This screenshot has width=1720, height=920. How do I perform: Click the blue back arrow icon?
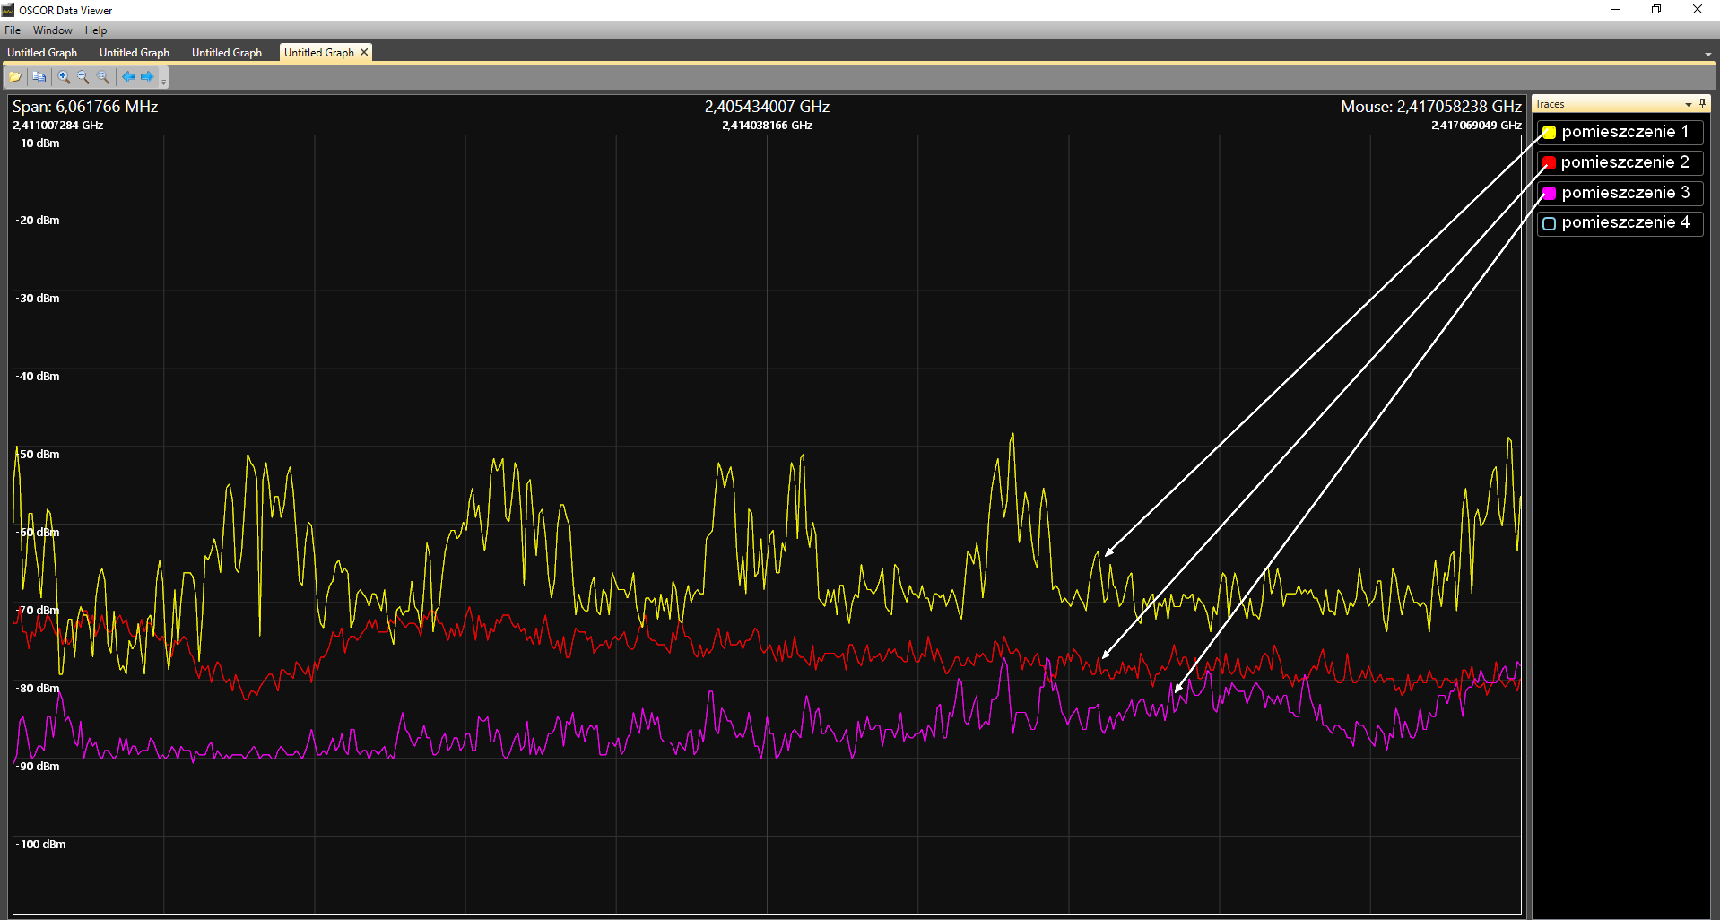(x=128, y=77)
